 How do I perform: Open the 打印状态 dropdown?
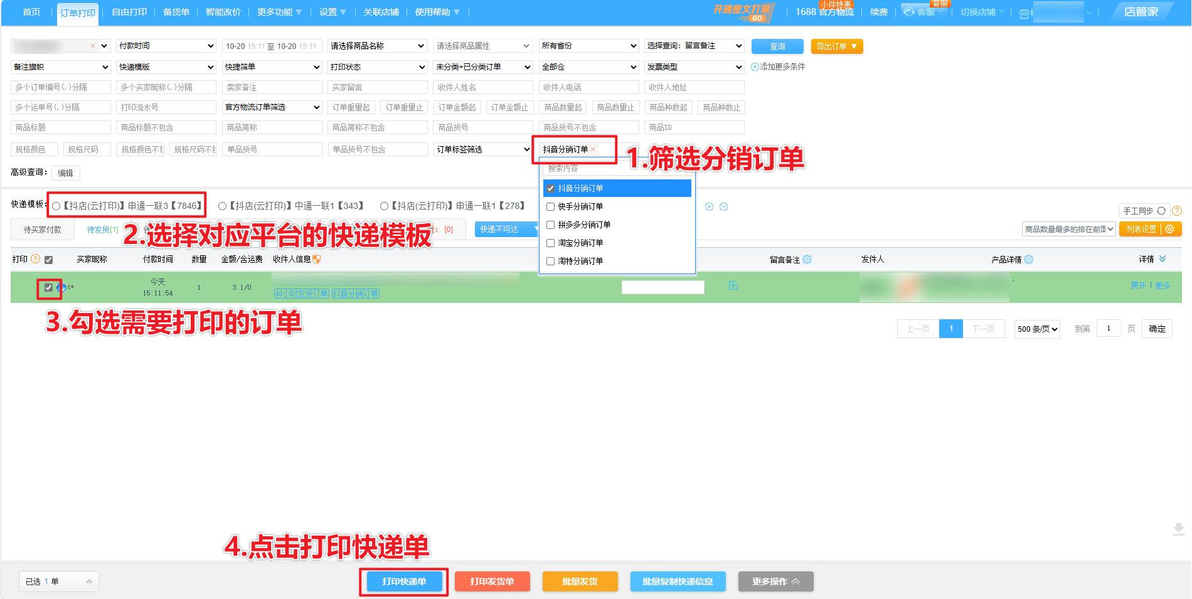(x=378, y=66)
